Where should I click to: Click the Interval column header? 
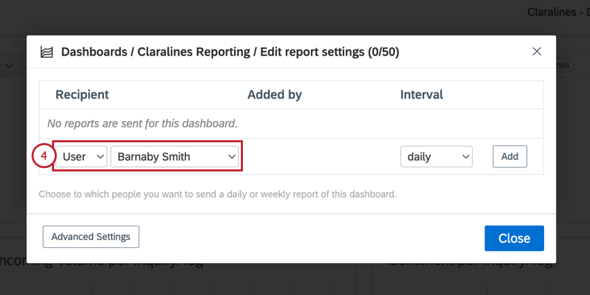(x=421, y=95)
